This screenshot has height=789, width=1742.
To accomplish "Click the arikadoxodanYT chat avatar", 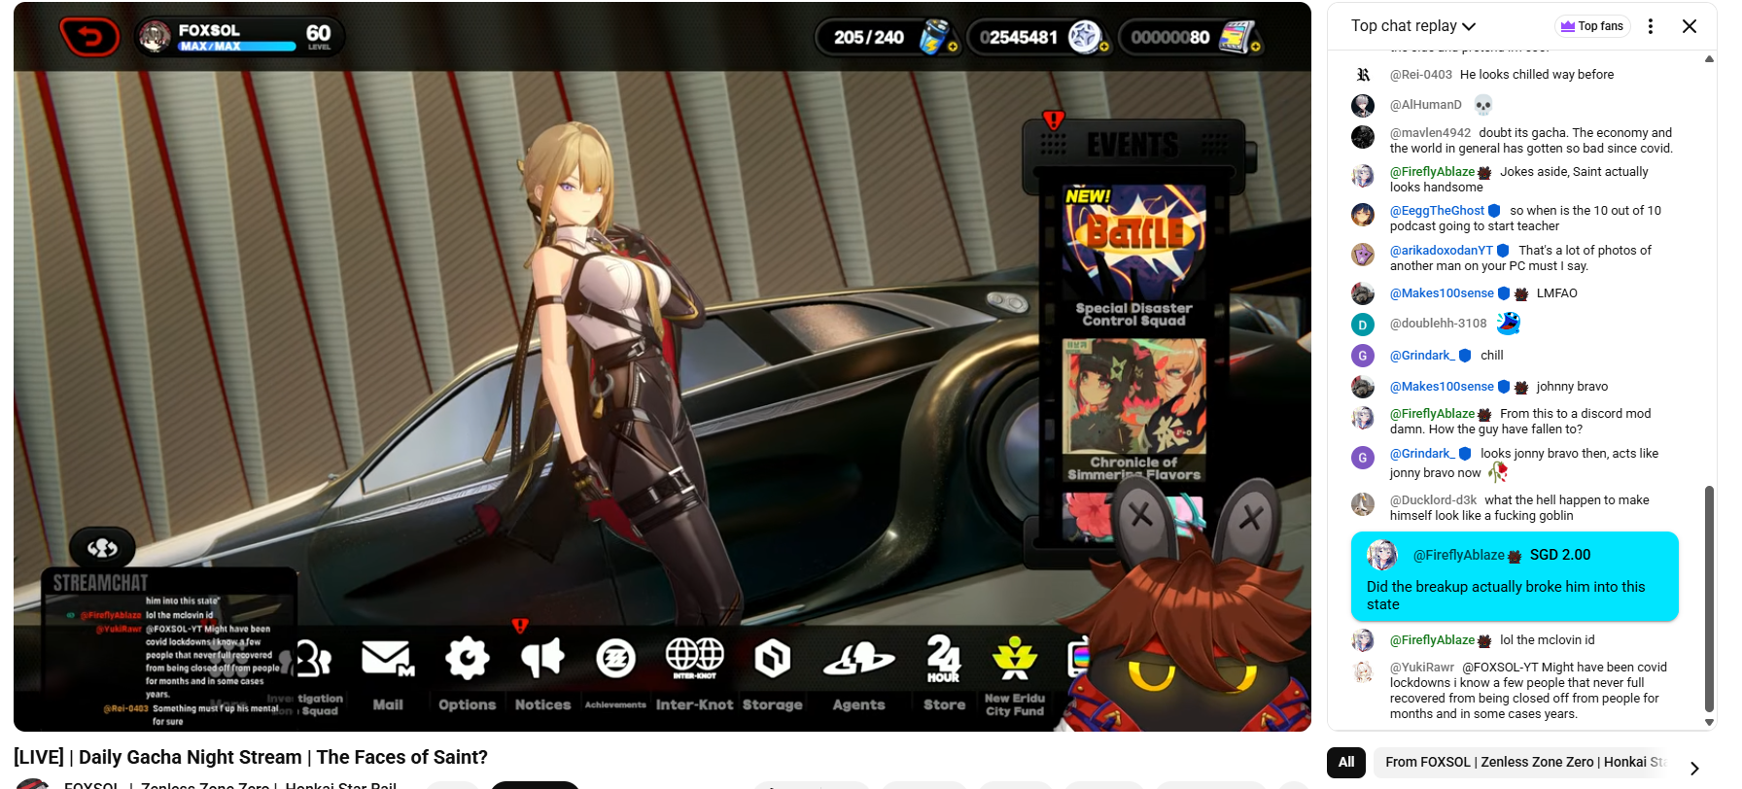I will (x=1363, y=255).
